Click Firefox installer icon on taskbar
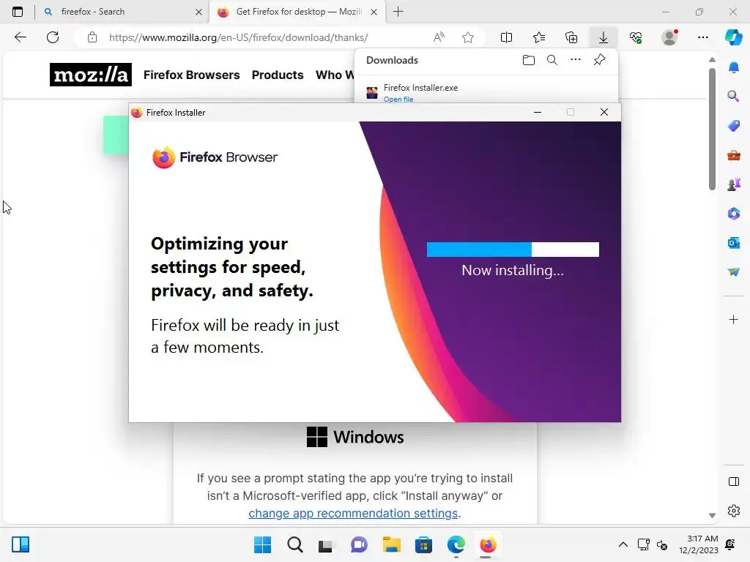Screen dimensions: 750x562 point(488,544)
